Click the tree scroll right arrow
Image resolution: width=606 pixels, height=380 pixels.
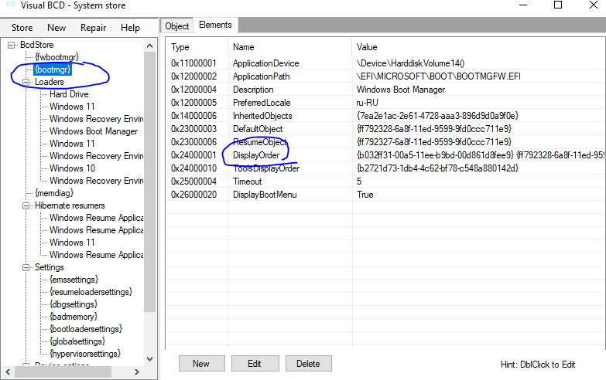pyautogui.click(x=136, y=372)
